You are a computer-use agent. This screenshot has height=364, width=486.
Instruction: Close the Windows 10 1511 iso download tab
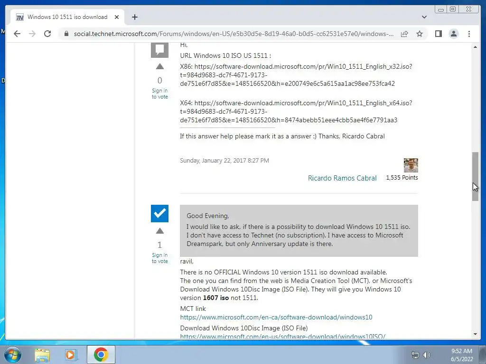coord(117,17)
